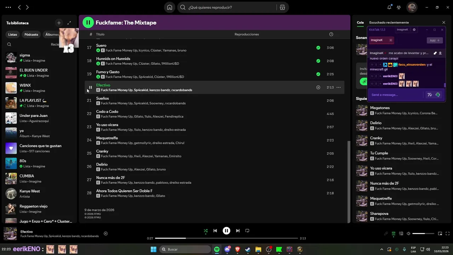Toggle shuffle playback
This screenshot has height=255, width=453.
[206, 231]
